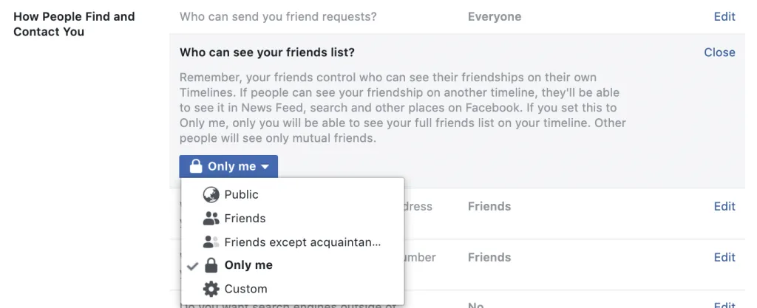Viewport: 757px width, 308px height.
Task: Click the lock icon on the blue button
Action: [x=195, y=166]
